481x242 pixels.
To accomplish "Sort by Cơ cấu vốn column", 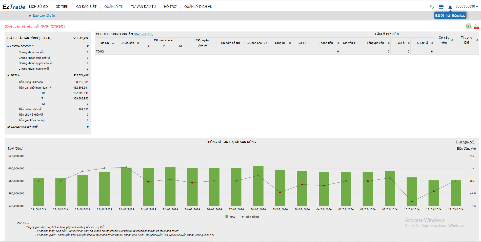I will click(452, 40).
